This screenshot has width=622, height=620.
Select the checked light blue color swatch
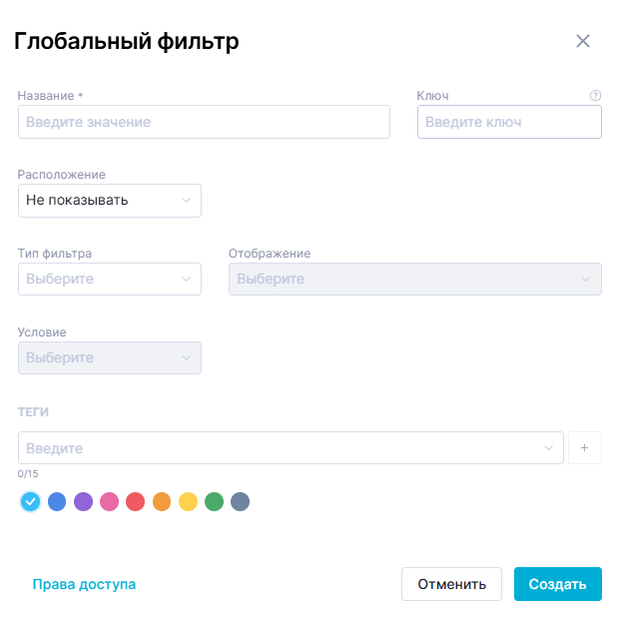31,501
